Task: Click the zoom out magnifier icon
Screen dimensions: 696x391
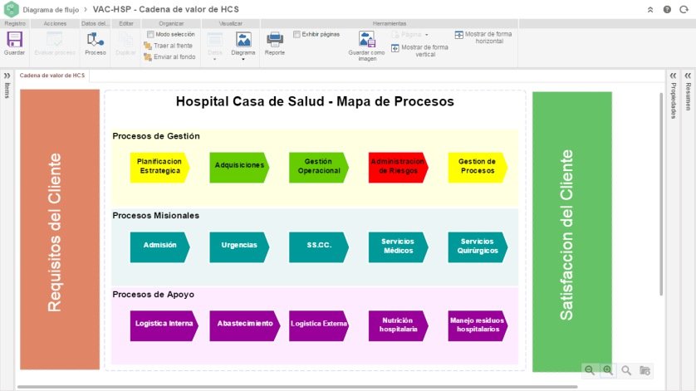Action: pos(590,370)
